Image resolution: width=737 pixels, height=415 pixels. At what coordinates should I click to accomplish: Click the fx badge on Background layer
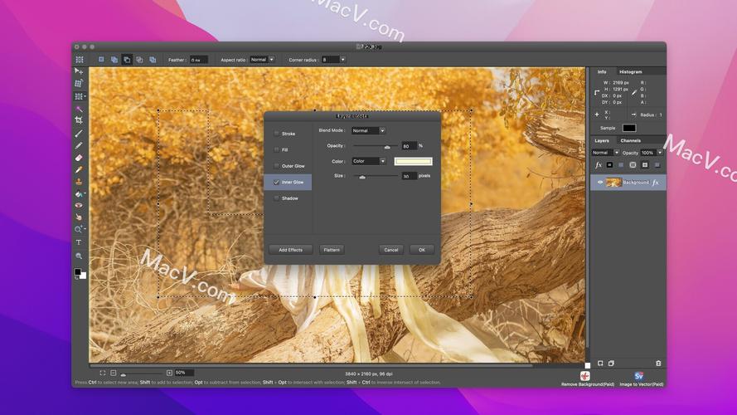pyautogui.click(x=656, y=183)
